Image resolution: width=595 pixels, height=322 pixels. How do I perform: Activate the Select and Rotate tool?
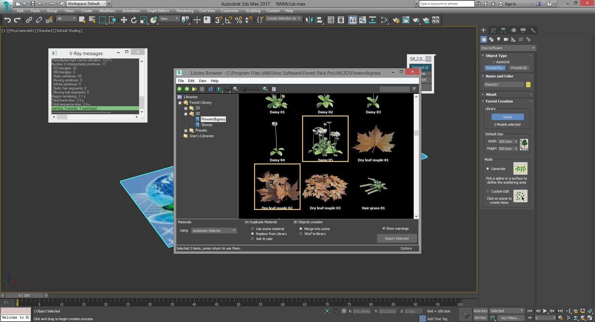[134, 20]
